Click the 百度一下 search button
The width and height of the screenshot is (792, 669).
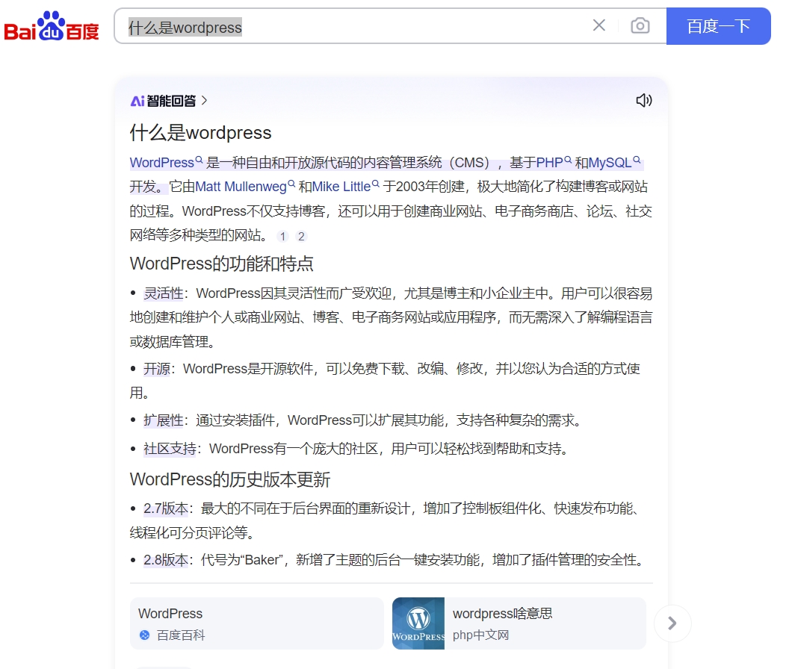(718, 26)
